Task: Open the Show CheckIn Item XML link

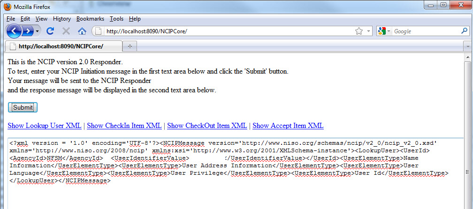Action: tap(124, 126)
